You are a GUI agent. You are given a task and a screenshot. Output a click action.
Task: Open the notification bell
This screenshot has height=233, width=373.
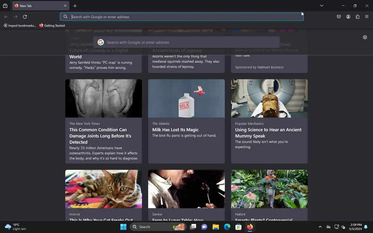tap(366, 227)
